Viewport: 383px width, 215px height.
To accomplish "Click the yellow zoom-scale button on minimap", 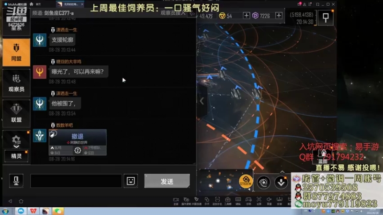I will click(x=246, y=182).
